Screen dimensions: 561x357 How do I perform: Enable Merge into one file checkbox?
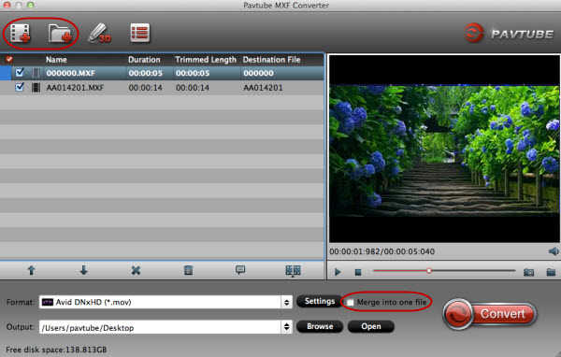point(351,303)
